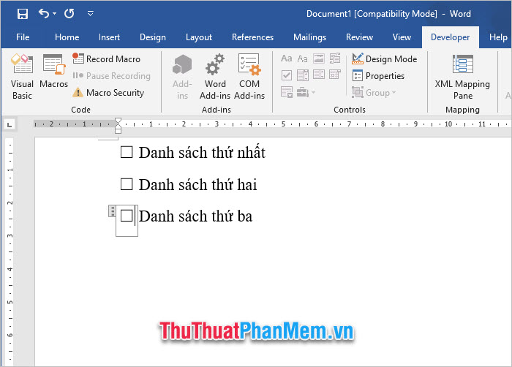The image size is (512, 367).
Task: Open the Macros dialog
Action: (53, 72)
